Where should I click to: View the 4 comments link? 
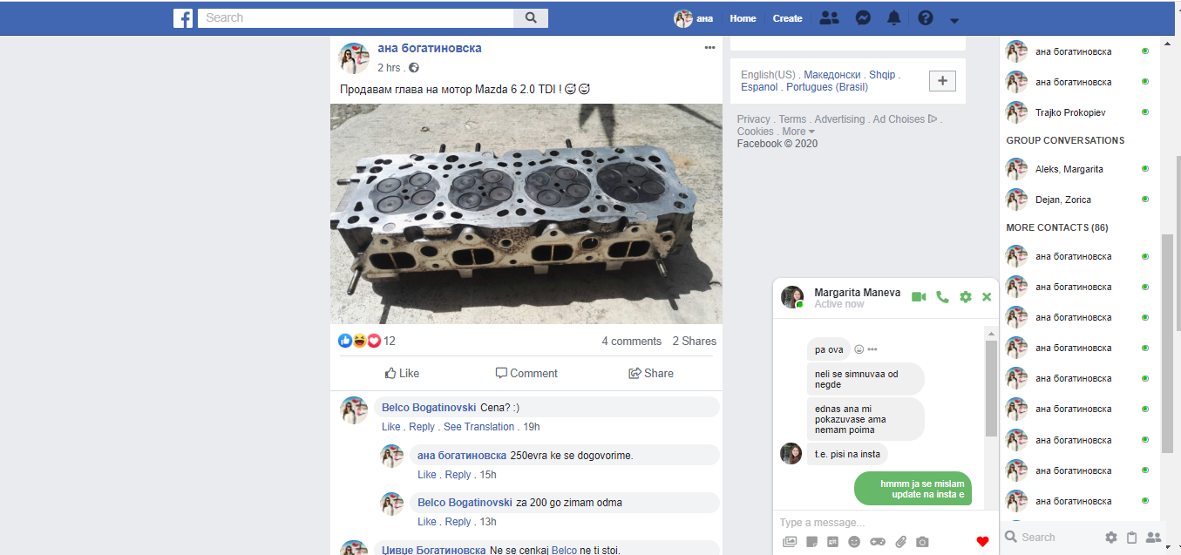tap(631, 342)
